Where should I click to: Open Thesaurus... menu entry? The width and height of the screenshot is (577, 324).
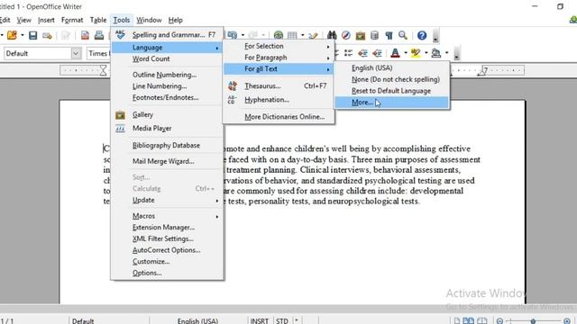pos(279,86)
